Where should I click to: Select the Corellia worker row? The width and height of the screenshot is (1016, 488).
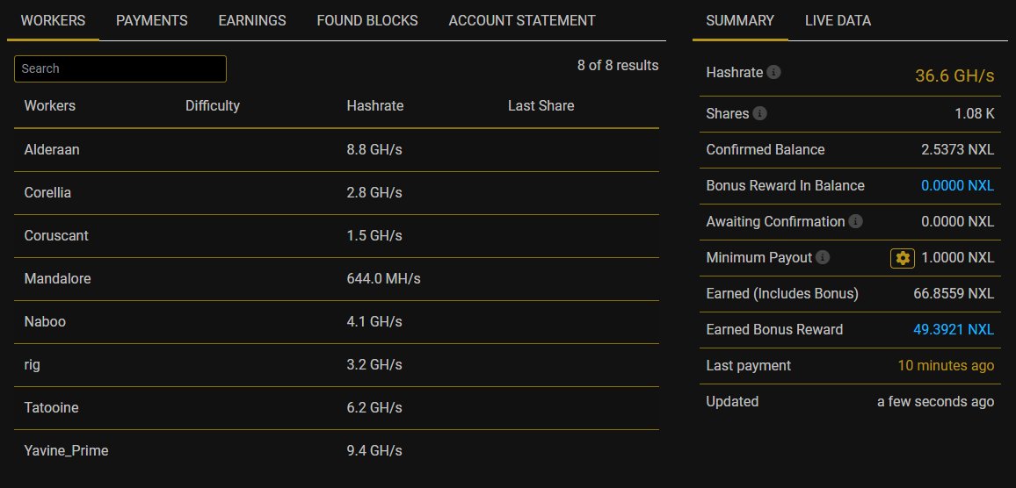(x=337, y=193)
